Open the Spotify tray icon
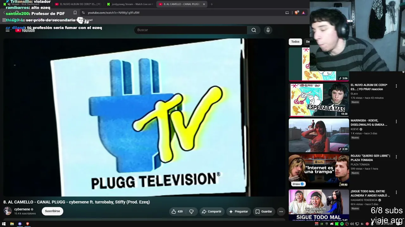 tap(342, 224)
